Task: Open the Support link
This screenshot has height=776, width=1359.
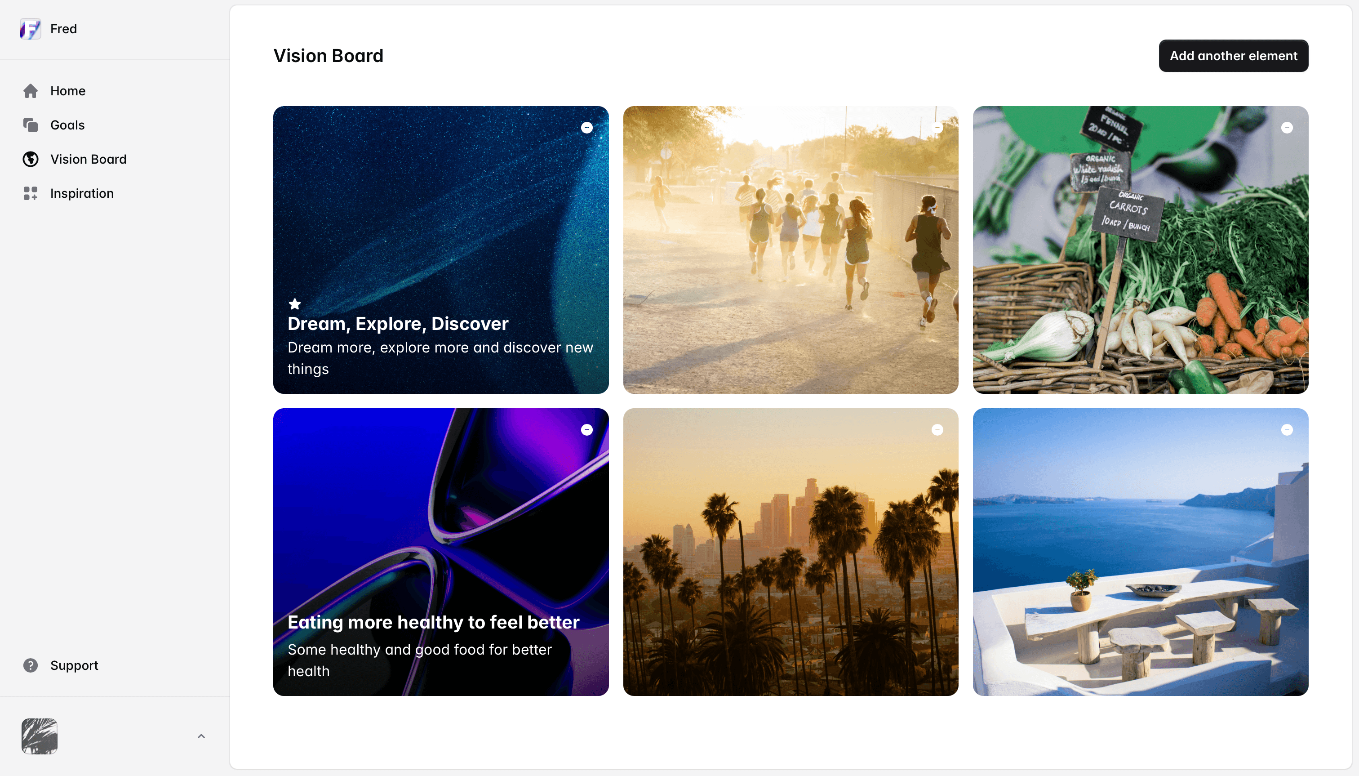Action: point(74,665)
